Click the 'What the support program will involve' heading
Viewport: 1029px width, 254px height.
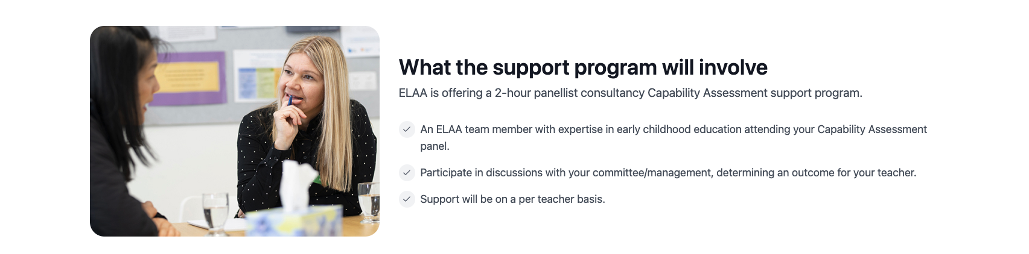click(x=582, y=67)
